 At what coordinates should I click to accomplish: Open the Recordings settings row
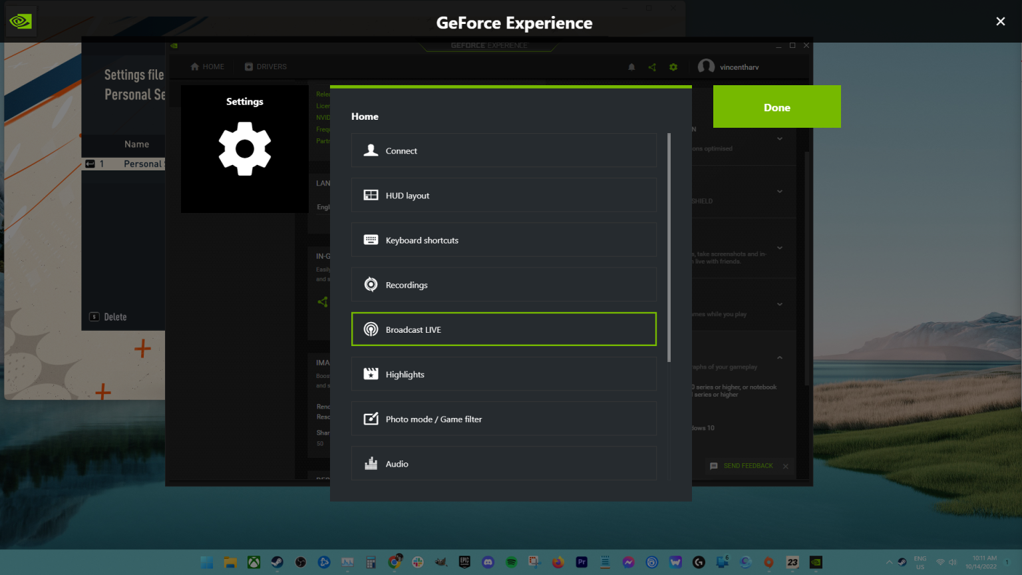point(504,285)
